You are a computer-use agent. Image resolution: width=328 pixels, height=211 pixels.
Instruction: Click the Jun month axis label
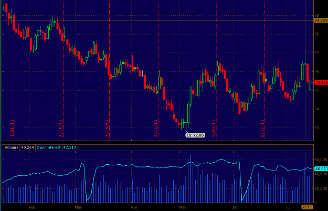tap(235, 207)
